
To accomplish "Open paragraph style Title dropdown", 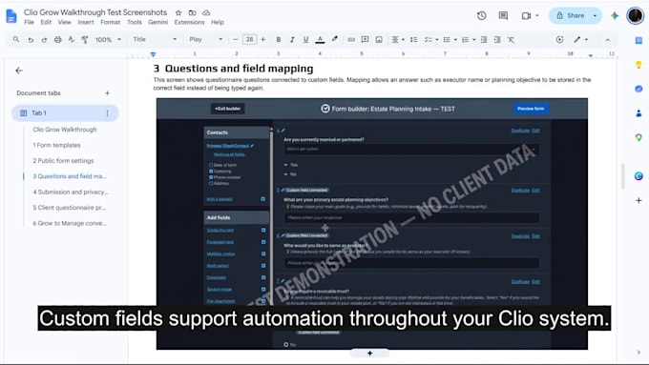I will [x=155, y=40].
